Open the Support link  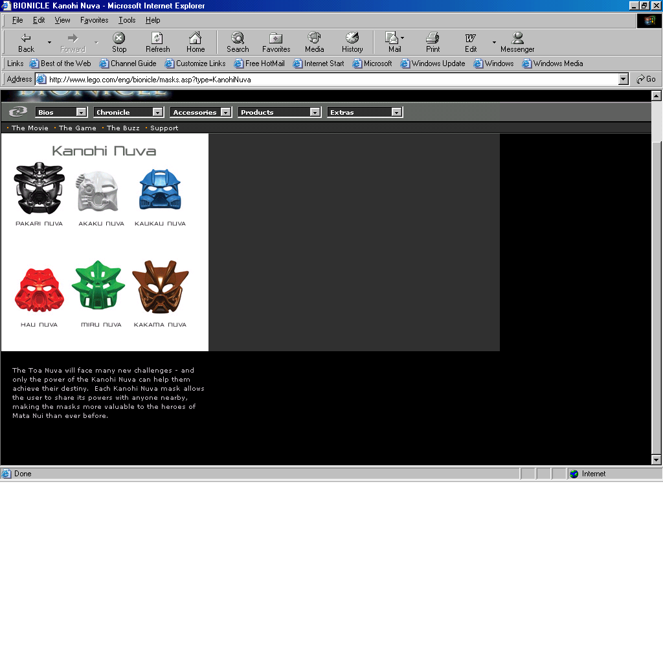[164, 128]
